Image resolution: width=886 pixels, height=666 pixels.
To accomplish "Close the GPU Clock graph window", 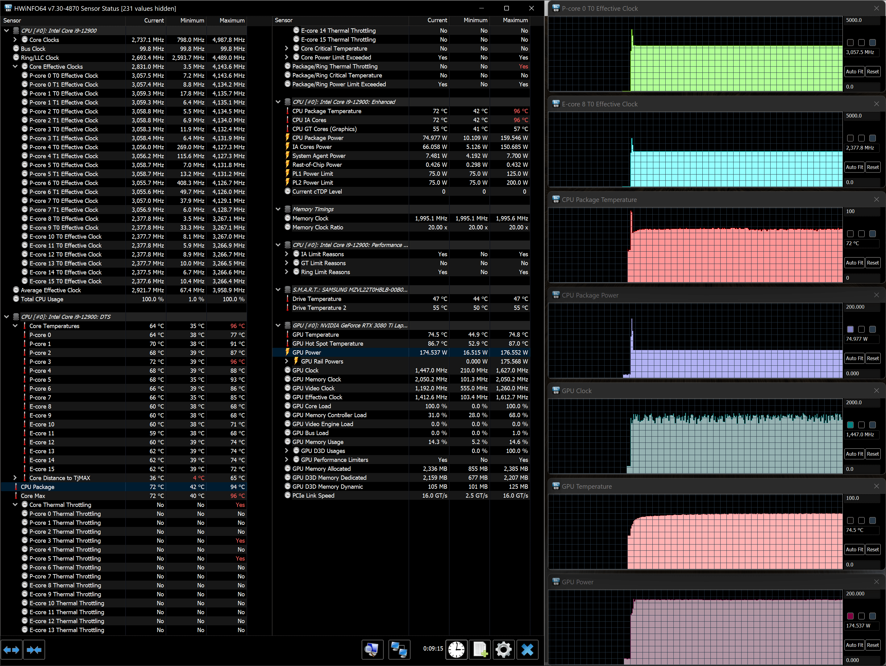I will coord(876,391).
